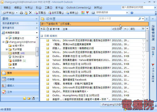Image resolution: width=157 pixels, height=112 pixels.
Task: Click the Folder List icon in navigation footer
Action: point(29,98)
